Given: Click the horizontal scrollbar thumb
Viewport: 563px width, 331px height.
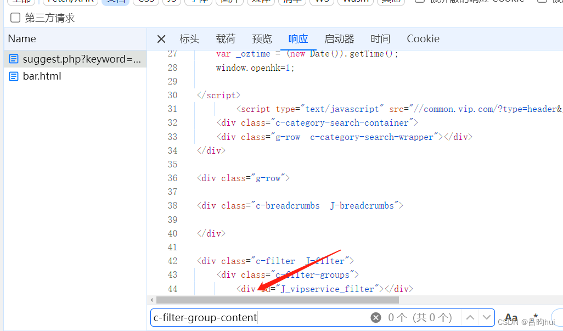Looking at the screenshot, I should click(x=278, y=300).
